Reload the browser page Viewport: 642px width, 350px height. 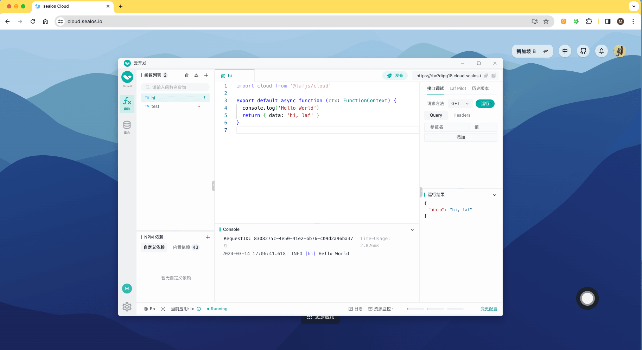tap(33, 21)
